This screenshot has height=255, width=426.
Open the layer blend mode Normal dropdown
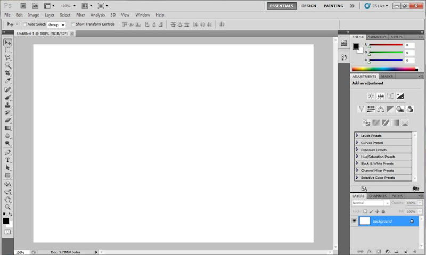click(x=371, y=203)
